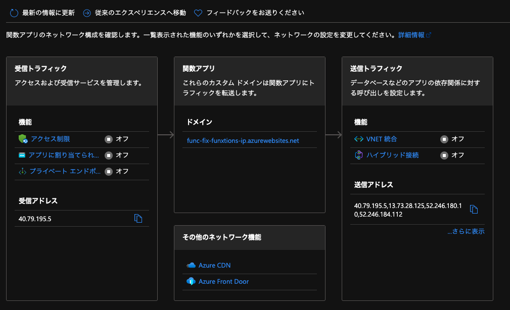Image resolution: width=510 pixels, height=310 pixels.
Task: Click the Azure CDN cloud icon
Action: (191, 265)
